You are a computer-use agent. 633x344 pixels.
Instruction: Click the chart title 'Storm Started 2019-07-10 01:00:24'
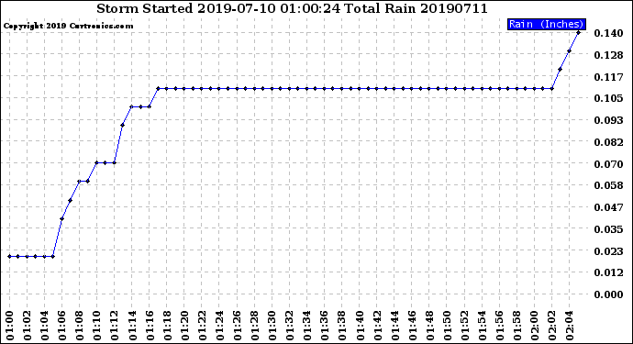pos(218,8)
